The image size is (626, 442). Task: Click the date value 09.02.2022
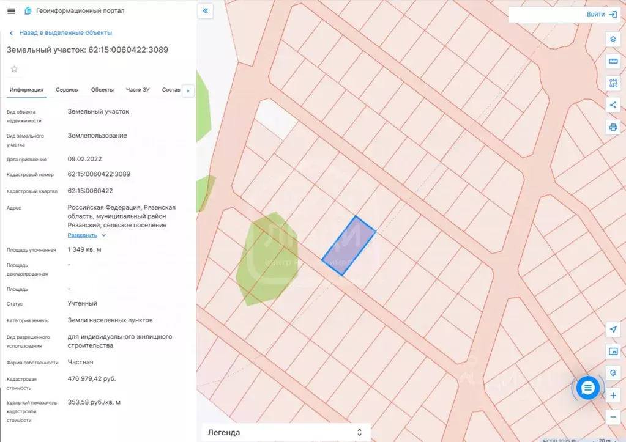tap(84, 159)
